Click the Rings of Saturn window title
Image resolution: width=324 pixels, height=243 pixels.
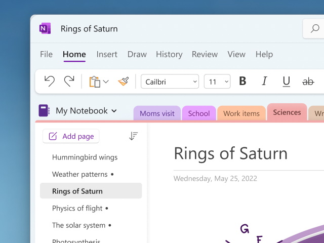coord(89,29)
